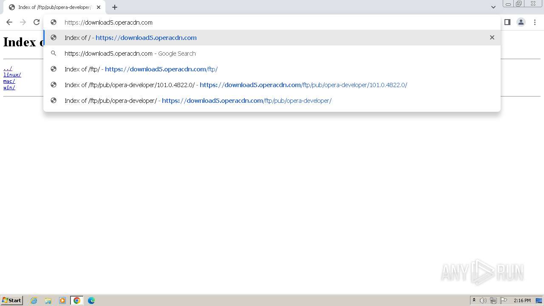Image resolution: width=544 pixels, height=306 pixels.
Task: Open the win/ directory link
Action: click(x=9, y=88)
